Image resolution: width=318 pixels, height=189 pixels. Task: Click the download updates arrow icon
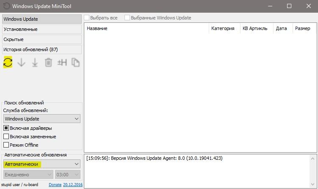pos(21,63)
